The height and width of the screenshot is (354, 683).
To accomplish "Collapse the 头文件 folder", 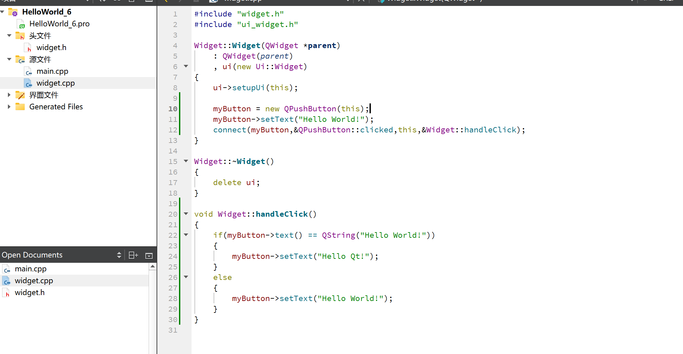I will coord(9,36).
